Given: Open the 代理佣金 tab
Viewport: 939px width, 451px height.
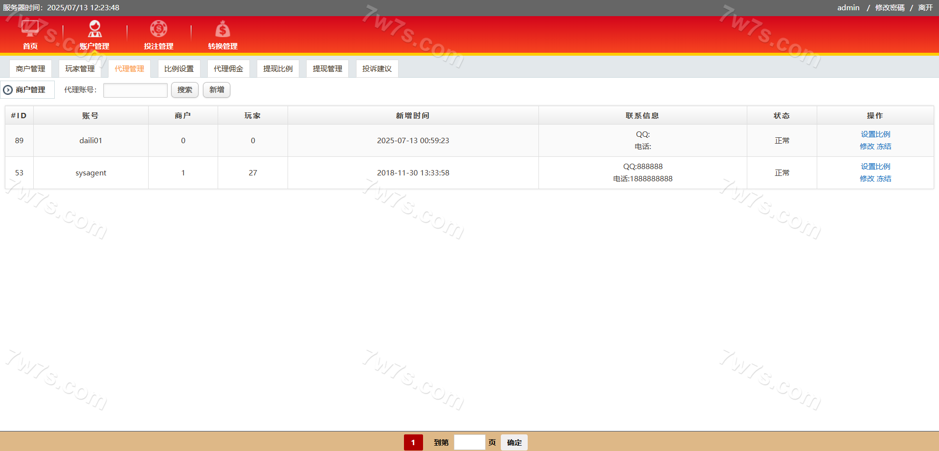Looking at the screenshot, I should (228, 69).
